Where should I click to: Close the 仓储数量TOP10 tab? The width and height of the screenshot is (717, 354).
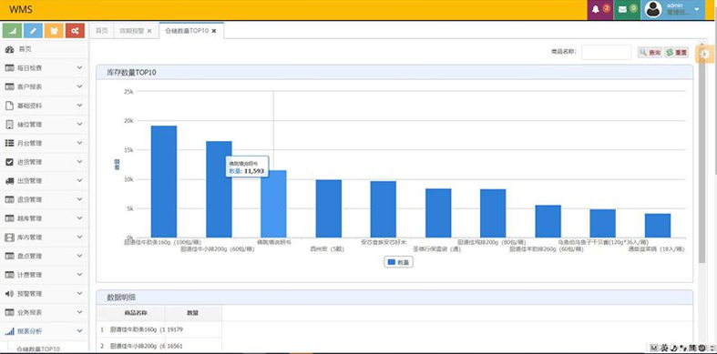[213, 31]
